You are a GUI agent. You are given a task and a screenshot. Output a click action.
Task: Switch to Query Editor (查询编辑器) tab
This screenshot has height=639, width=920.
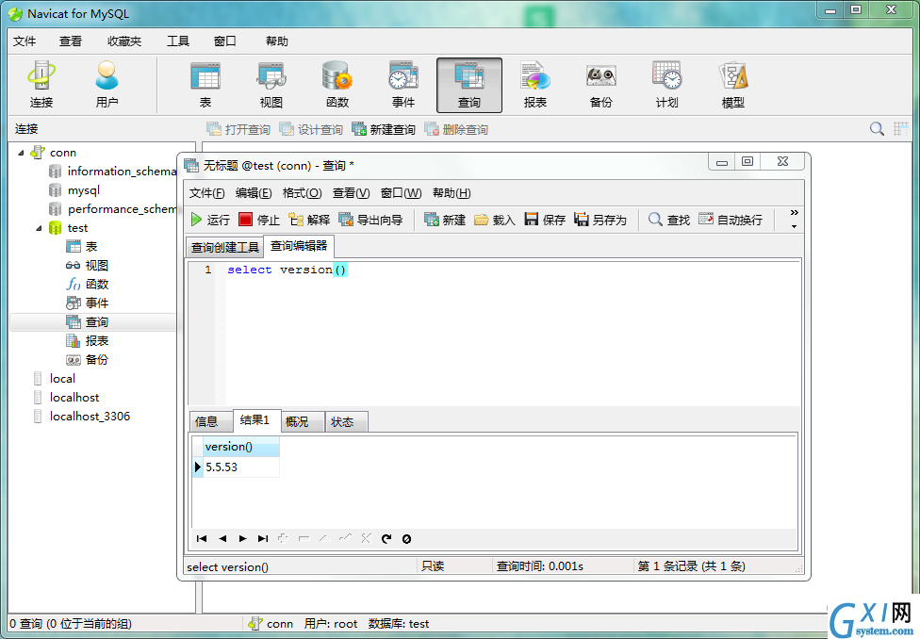(299, 246)
